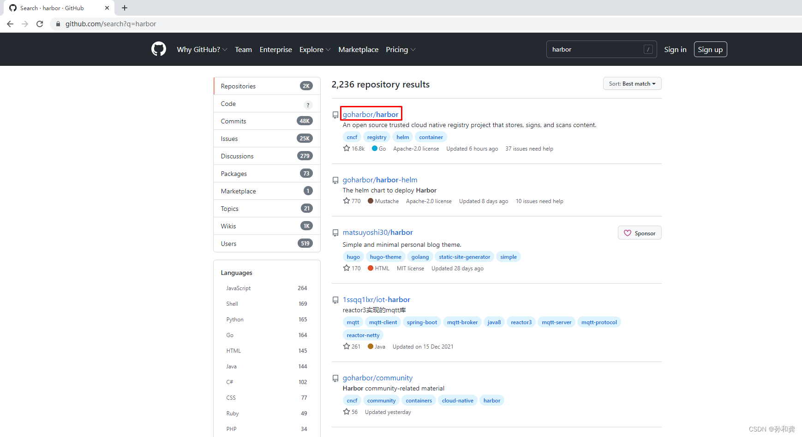Click the static-site-generator topic tag

click(464, 257)
